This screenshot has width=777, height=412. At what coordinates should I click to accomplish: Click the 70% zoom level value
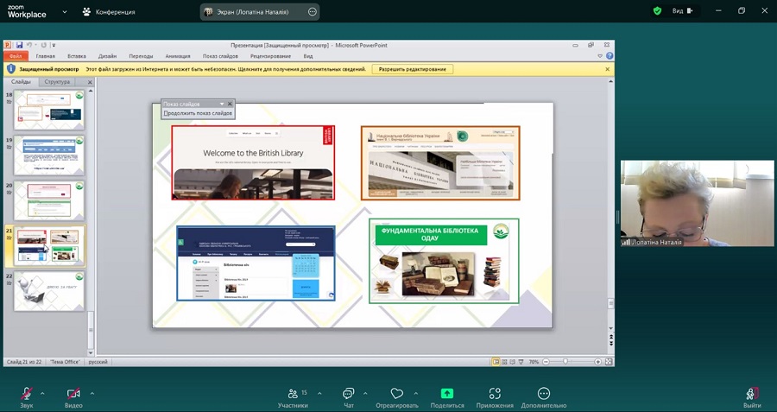(x=534, y=362)
